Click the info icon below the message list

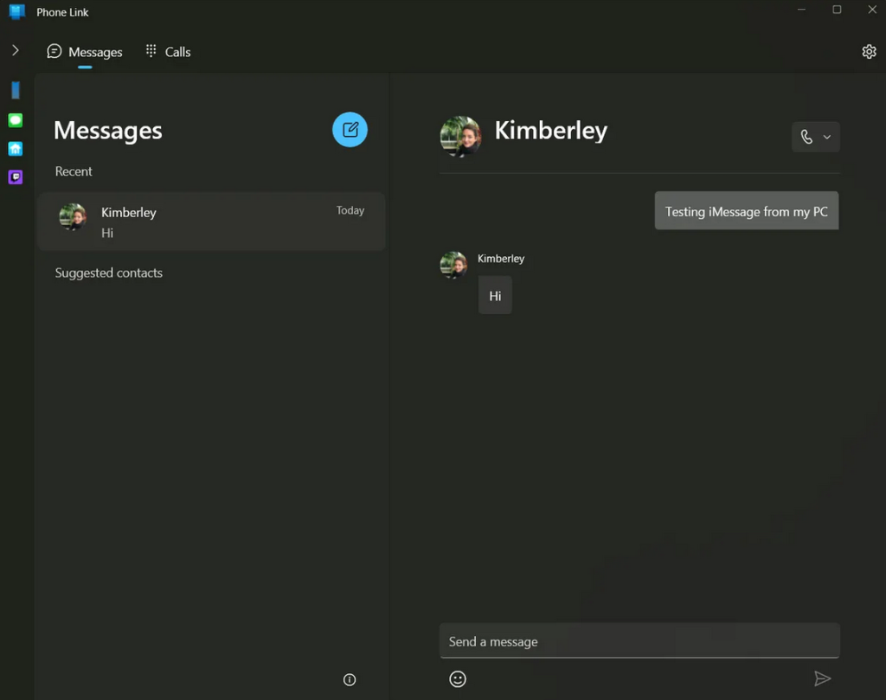click(x=350, y=680)
